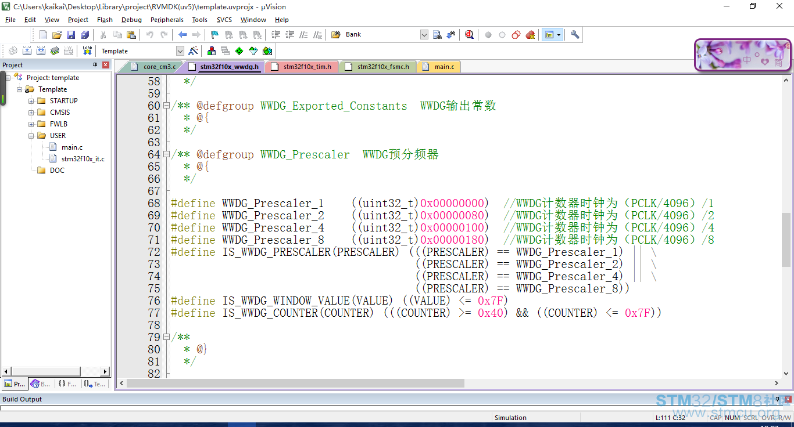The image size is (794, 427).
Task: Collapse the comment block fold at line 64
Action: pos(166,154)
